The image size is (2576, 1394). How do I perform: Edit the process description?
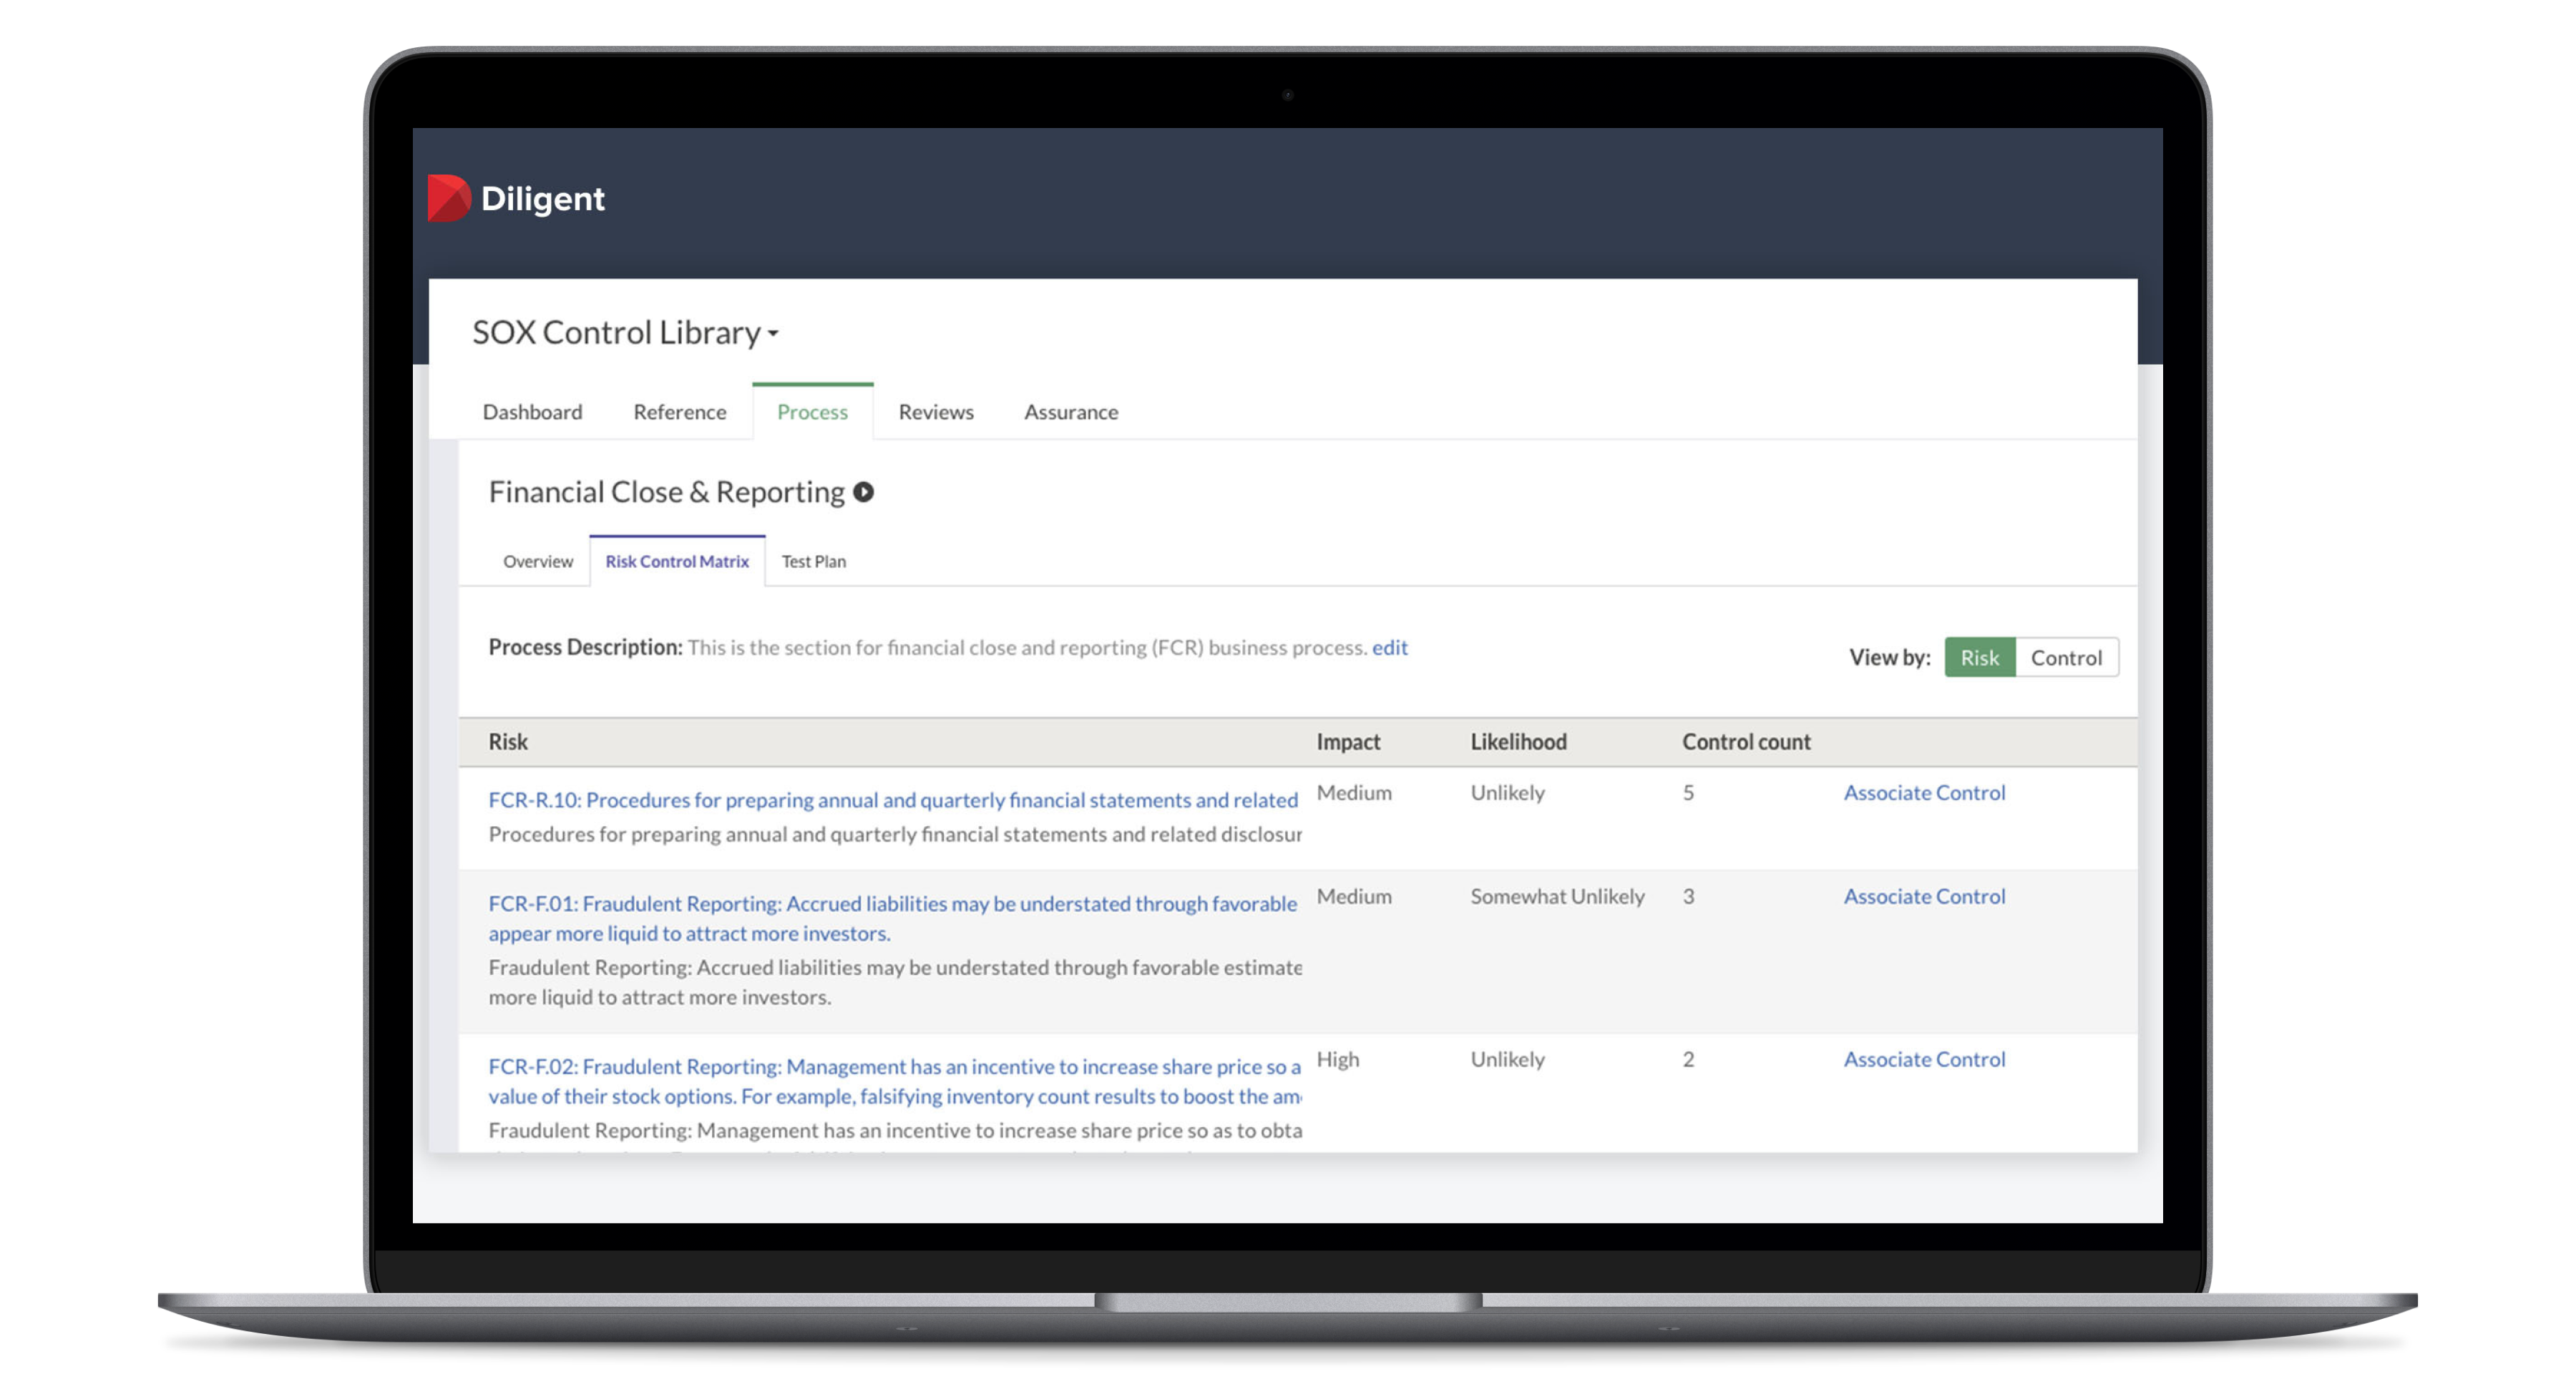click(x=1389, y=647)
